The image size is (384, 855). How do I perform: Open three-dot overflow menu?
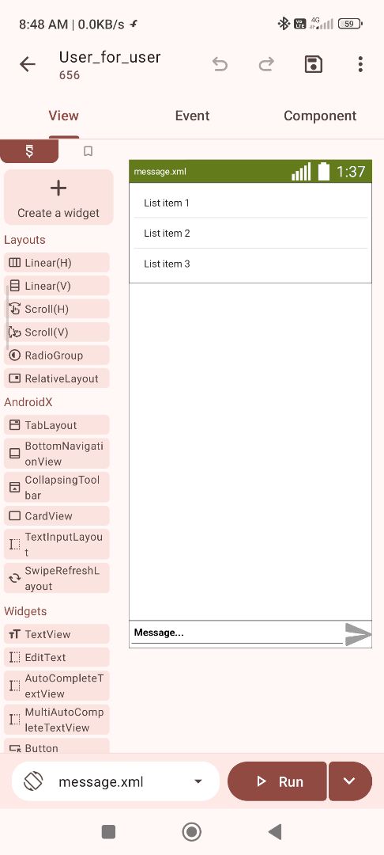click(x=360, y=64)
